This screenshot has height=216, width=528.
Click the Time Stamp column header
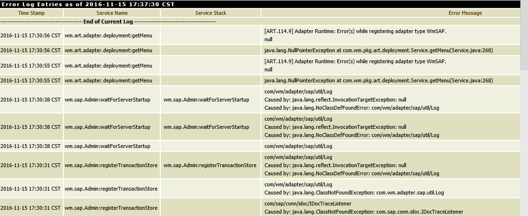tap(31, 13)
